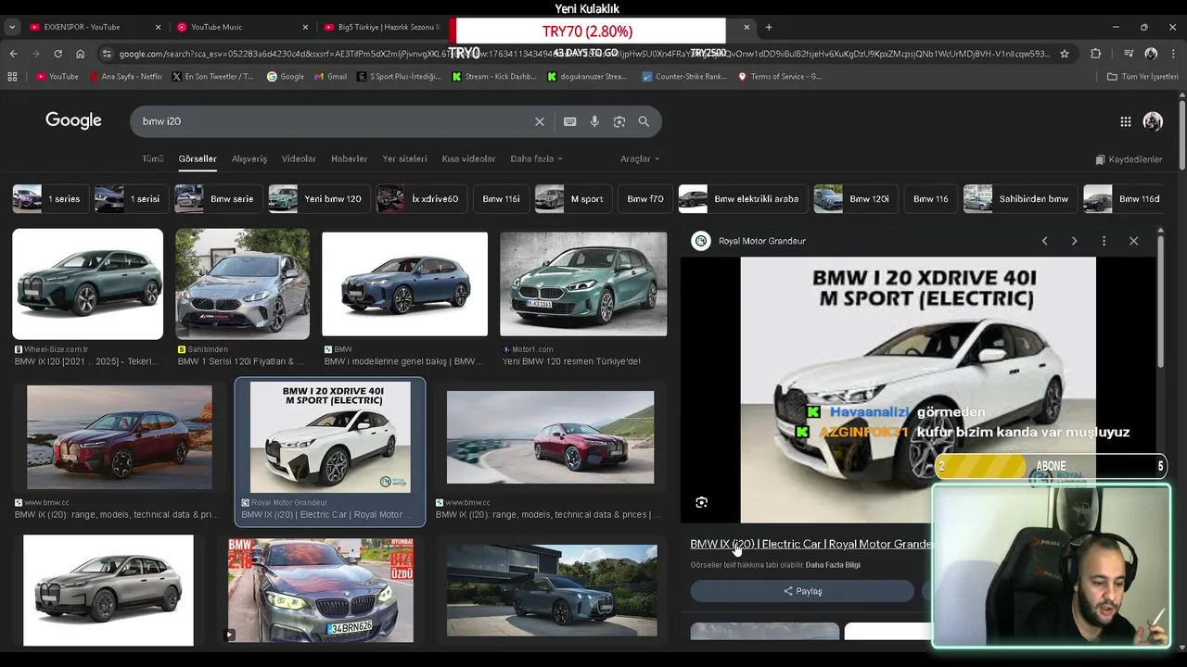Open the tab search dropdown arrow

point(12,27)
